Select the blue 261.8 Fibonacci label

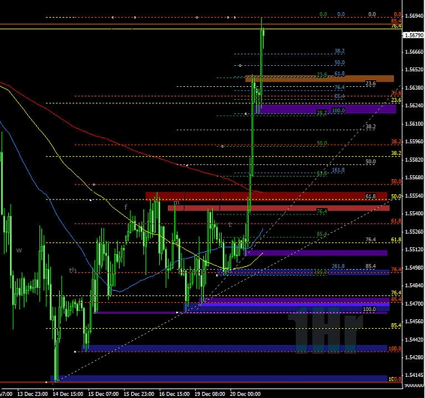338,266
